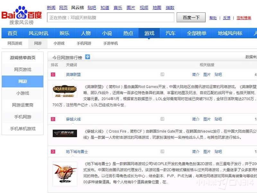257x193 pixels.
Task: Select 小游戏 in the left sidebar
Action: pos(22,93)
